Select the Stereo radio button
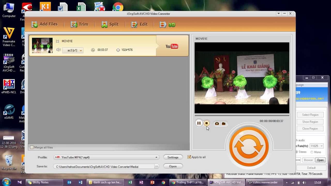The image size is (331, 186). click(x=297, y=152)
